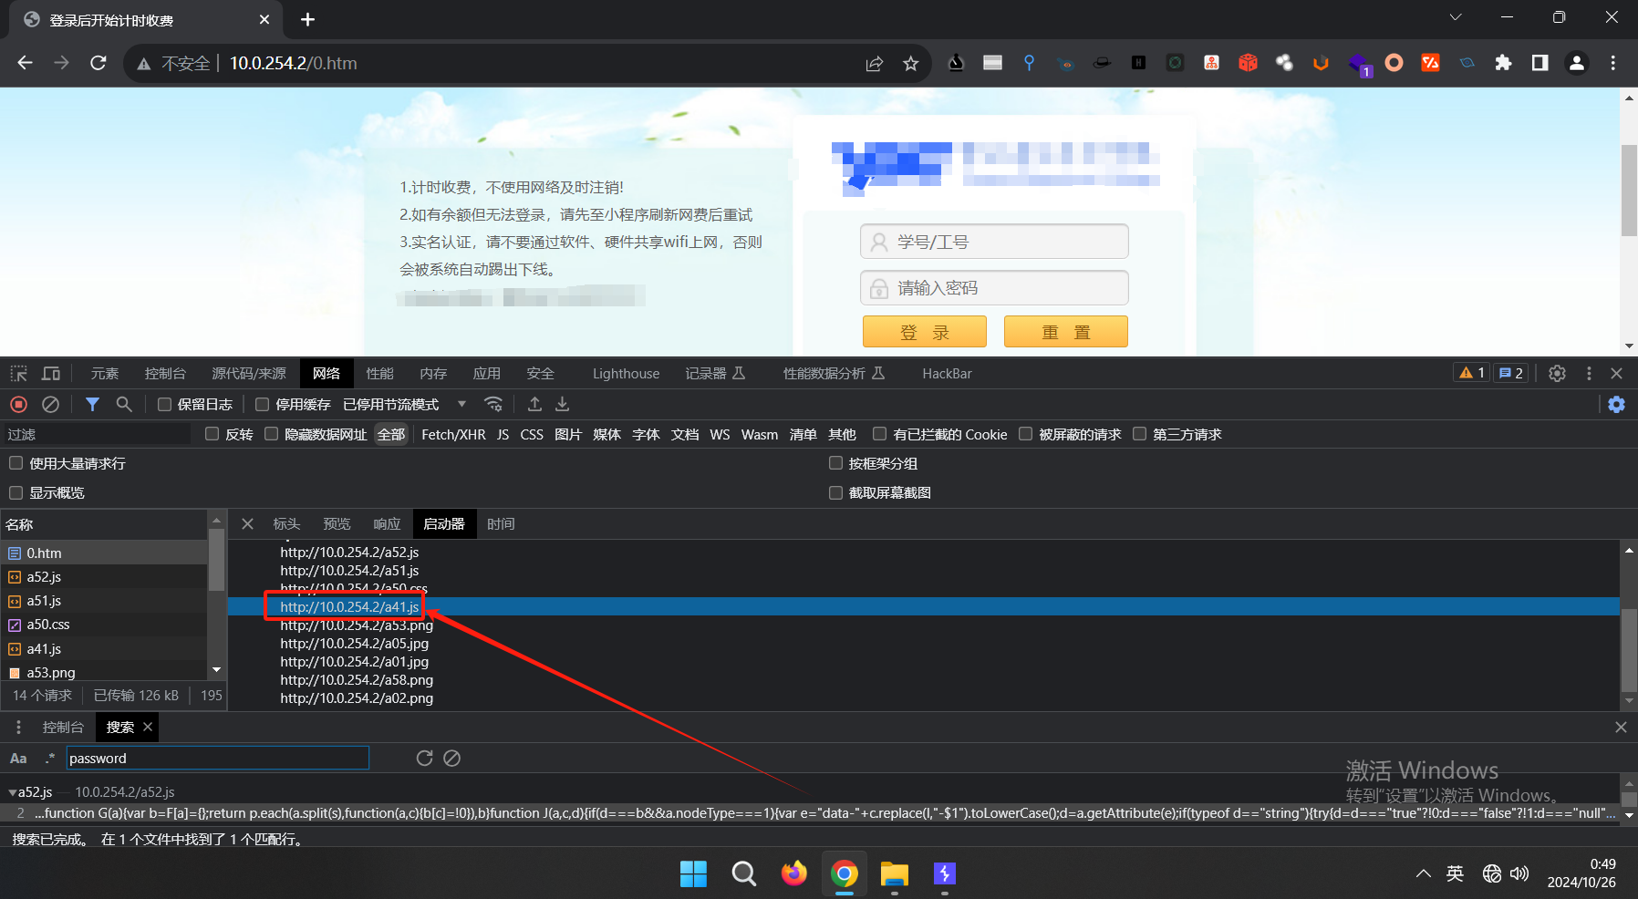The image size is (1638, 899).
Task: Open throttling mode dropdown
Action: (404, 404)
